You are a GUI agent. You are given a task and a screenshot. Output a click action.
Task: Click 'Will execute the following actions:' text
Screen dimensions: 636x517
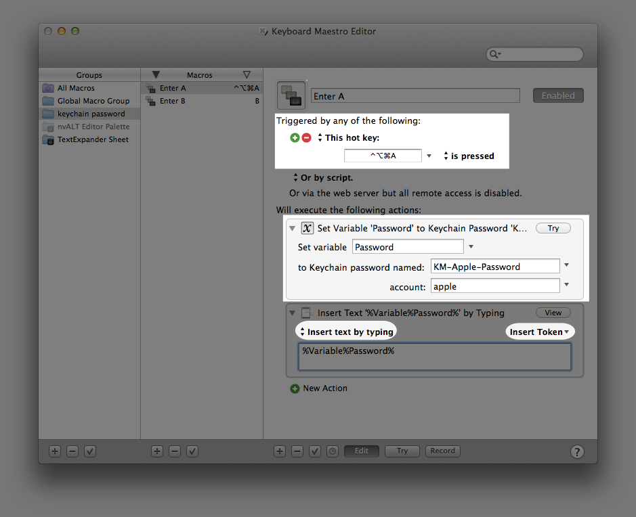(349, 210)
